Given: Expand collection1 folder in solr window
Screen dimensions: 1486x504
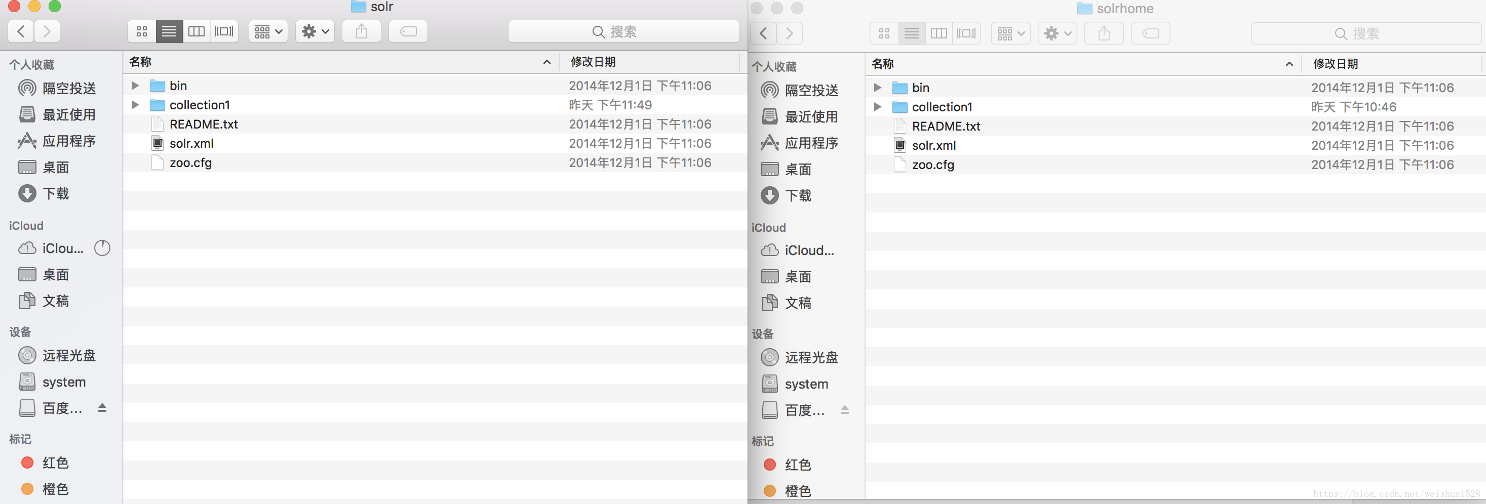Looking at the screenshot, I should [135, 105].
